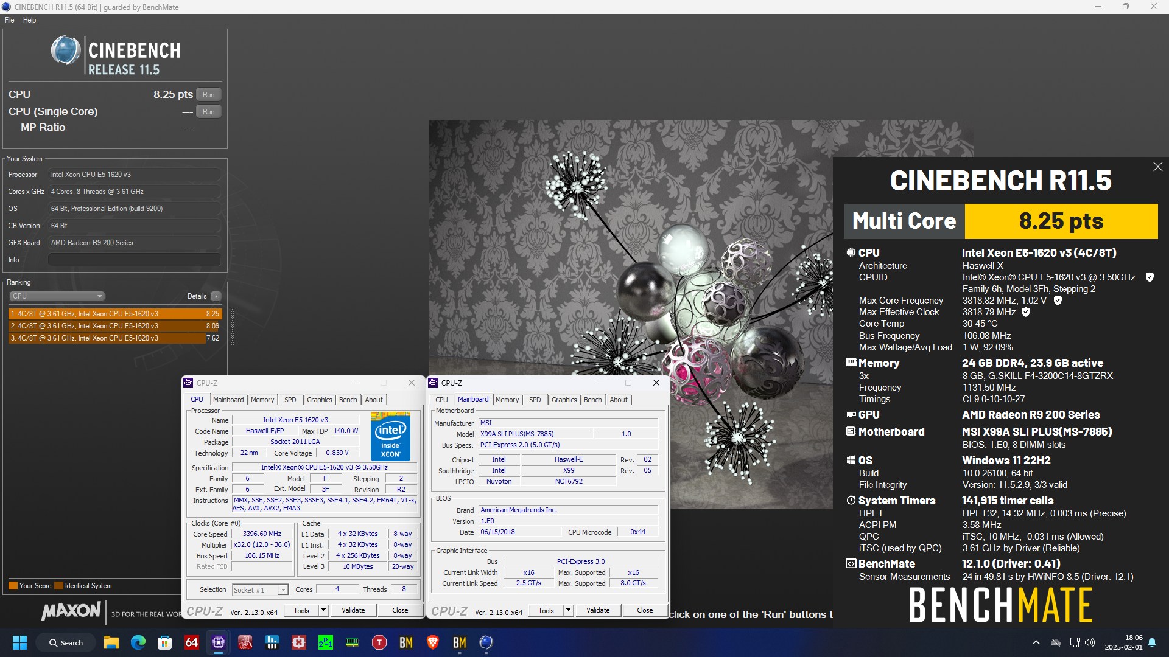Open Memory tab in right CPU-Z window
This screenshot has width=1169, height=657.
point(507,400)
